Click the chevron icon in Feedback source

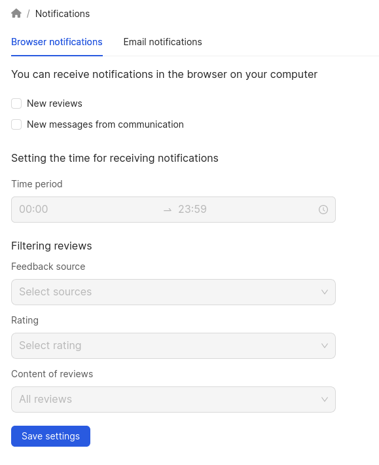pyautogui.click(x=325, y=292)
